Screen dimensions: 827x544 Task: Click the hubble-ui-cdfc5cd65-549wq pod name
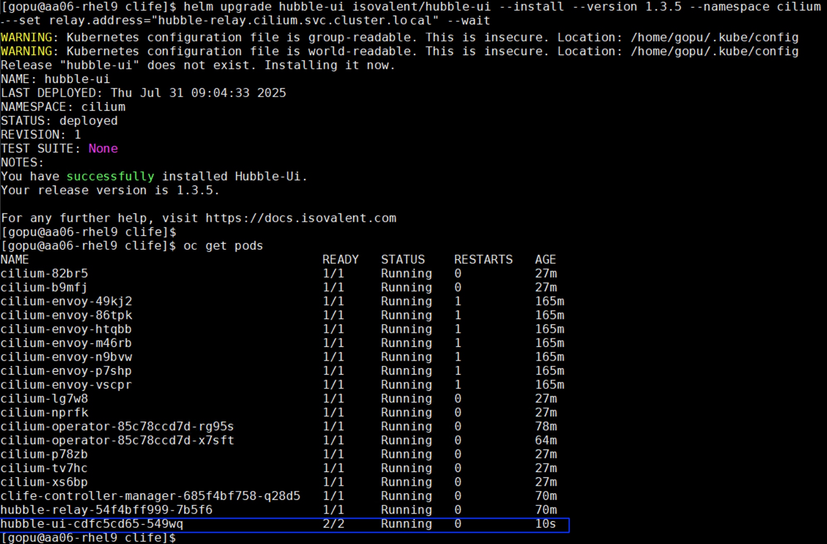[92, 524]
